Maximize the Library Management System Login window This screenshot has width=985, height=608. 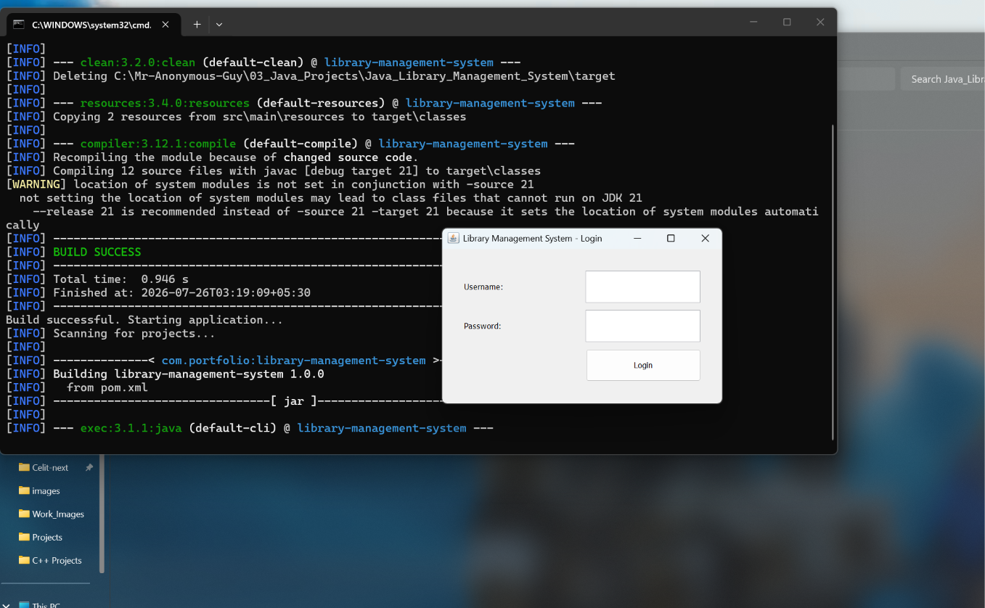(x=671, y=238)
